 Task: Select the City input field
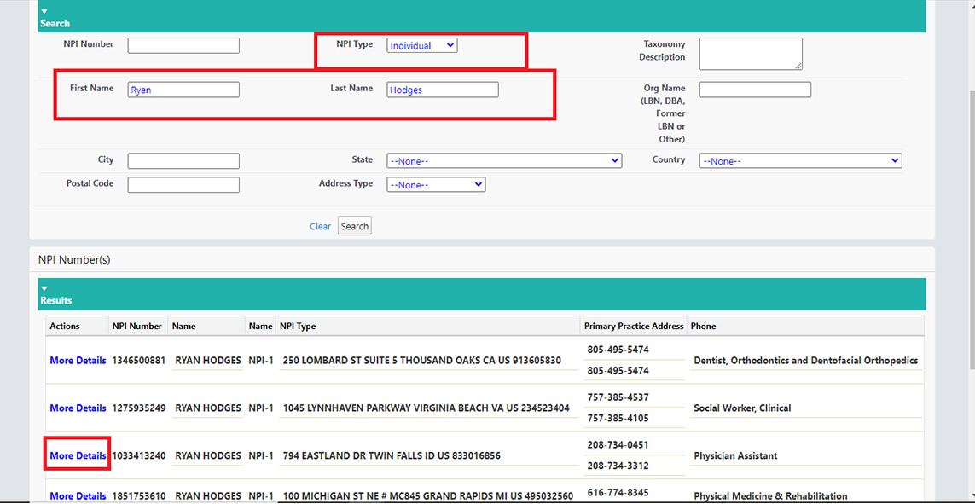(x=183, y=160)
